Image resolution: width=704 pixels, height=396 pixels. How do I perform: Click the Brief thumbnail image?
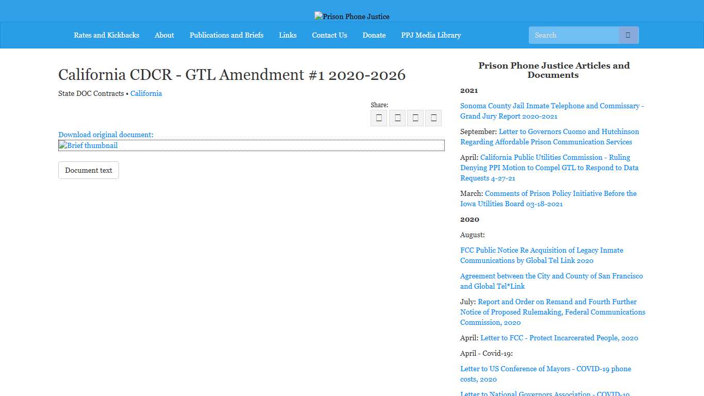pyautogui.click(x=88, y=145)
